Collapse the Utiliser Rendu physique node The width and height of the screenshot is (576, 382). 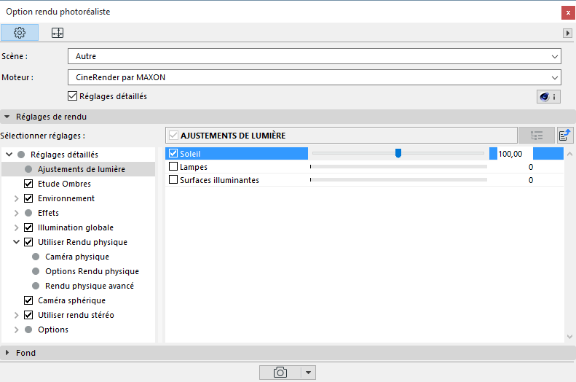(x=16, y=242)
